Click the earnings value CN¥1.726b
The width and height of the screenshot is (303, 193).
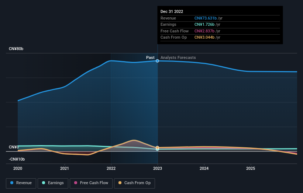pyautogui.click(x=204, y=24)
